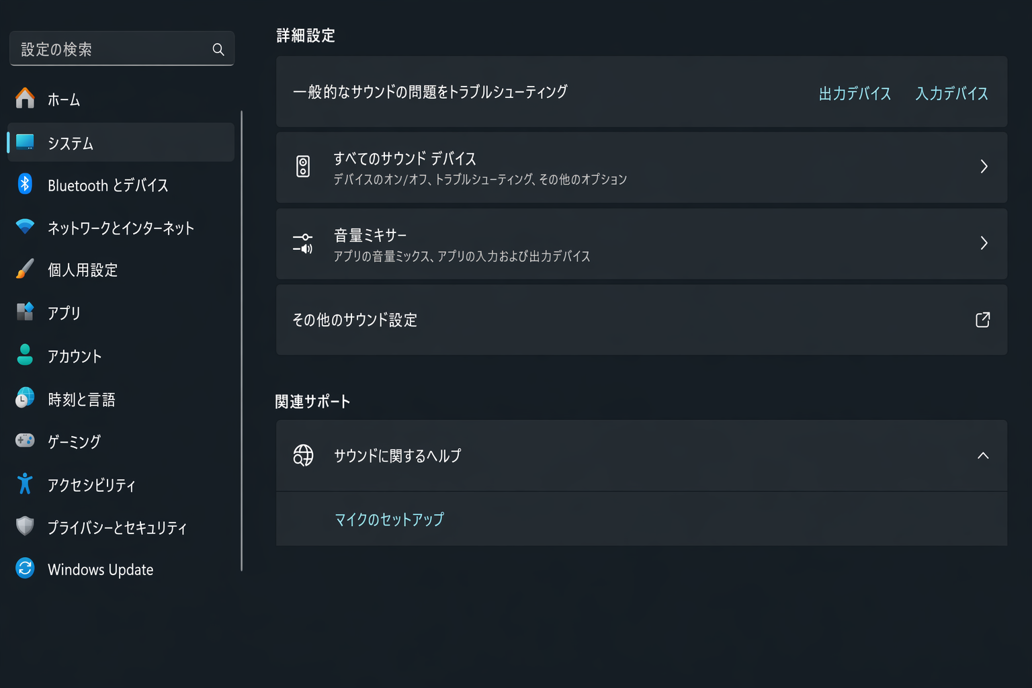Open the 音量ミキサー row
Screen dimensions: 1032x688
pyautogui.click(x=642, y=244)
